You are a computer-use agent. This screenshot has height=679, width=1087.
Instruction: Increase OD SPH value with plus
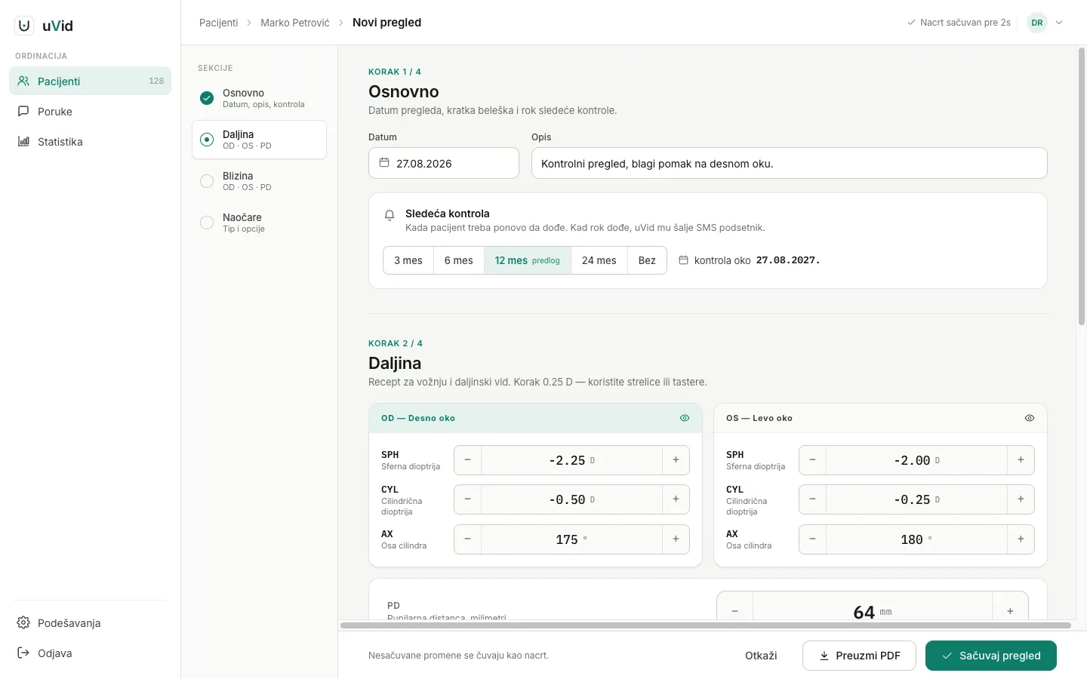pyautogui.click(x=676, y=460)
